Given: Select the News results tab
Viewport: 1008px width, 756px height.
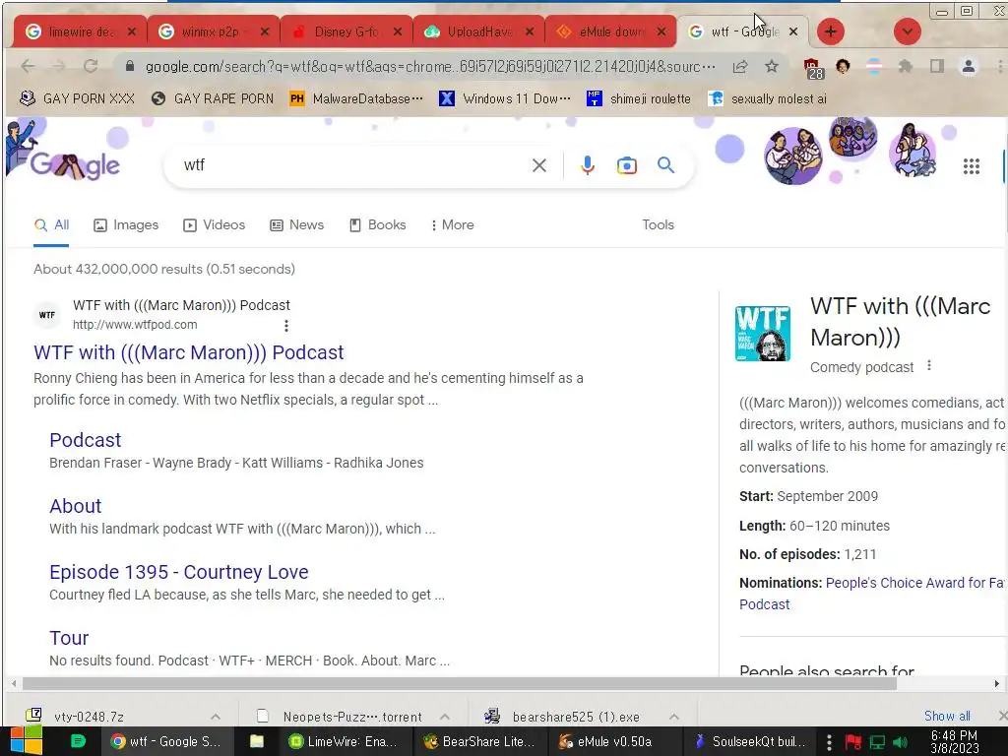Looking at the screenshot, I should (x=296, y=225).
